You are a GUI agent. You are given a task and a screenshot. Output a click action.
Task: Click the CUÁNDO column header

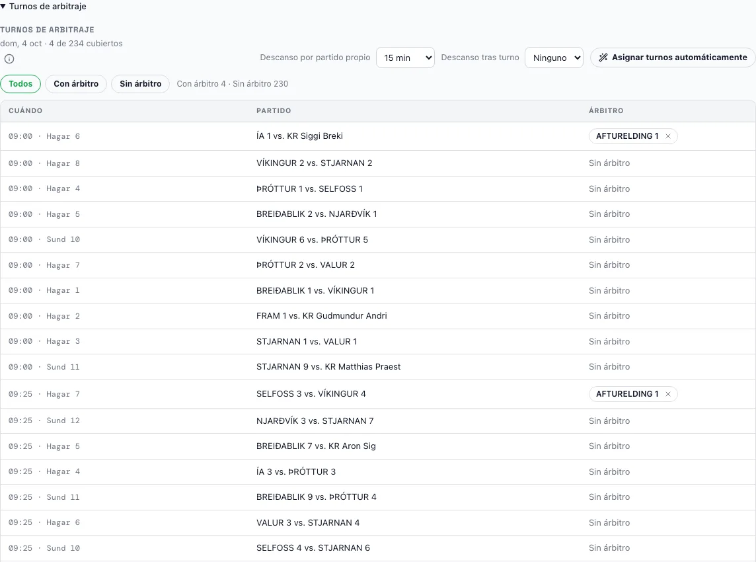coord(26,111)
